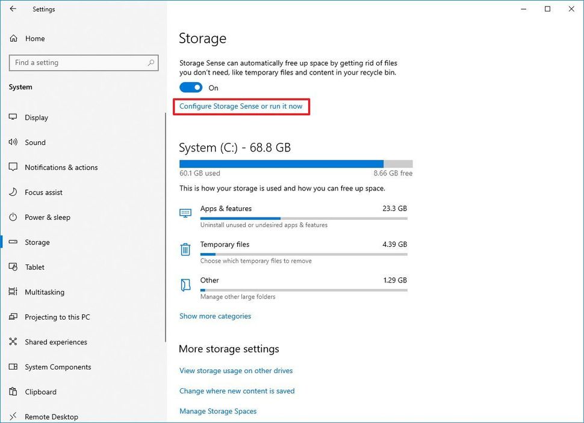The width and height of the screenshot is (584, 423).
Task: Turn off the Storage Sense toggle
Action: 191,87
